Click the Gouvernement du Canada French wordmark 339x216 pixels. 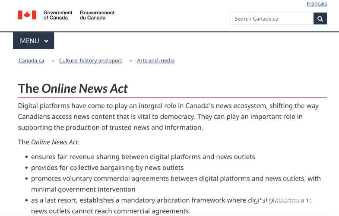tap(97, 15)
